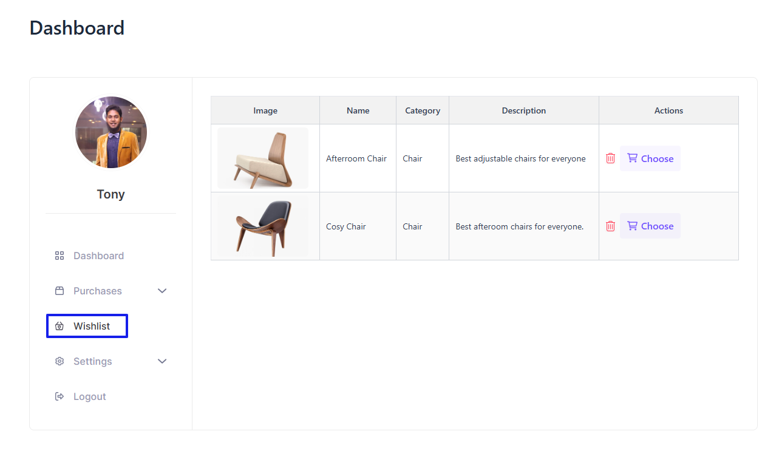Click the Purchases box icon
This screenshot has width=779, height=454.
[x=60, y=291]
